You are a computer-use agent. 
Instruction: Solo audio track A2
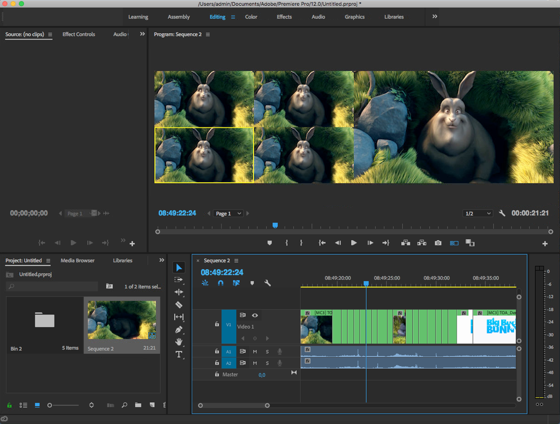[267, 363]
